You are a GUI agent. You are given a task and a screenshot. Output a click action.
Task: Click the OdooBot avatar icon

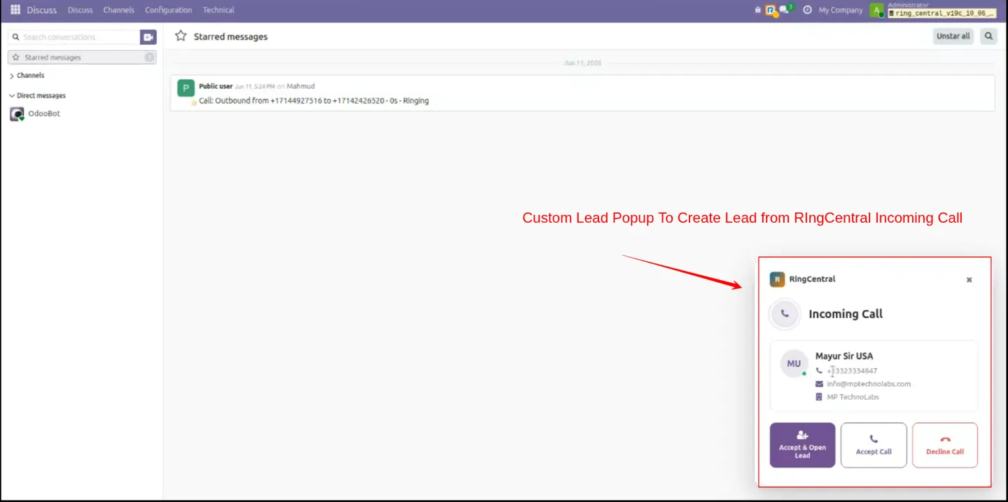[x=17, y=113]
